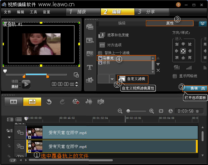The height and width of the screenshot is (165, 208).
Task: Click the redo arrow in timeline toolbar
Action: [62, 102]
